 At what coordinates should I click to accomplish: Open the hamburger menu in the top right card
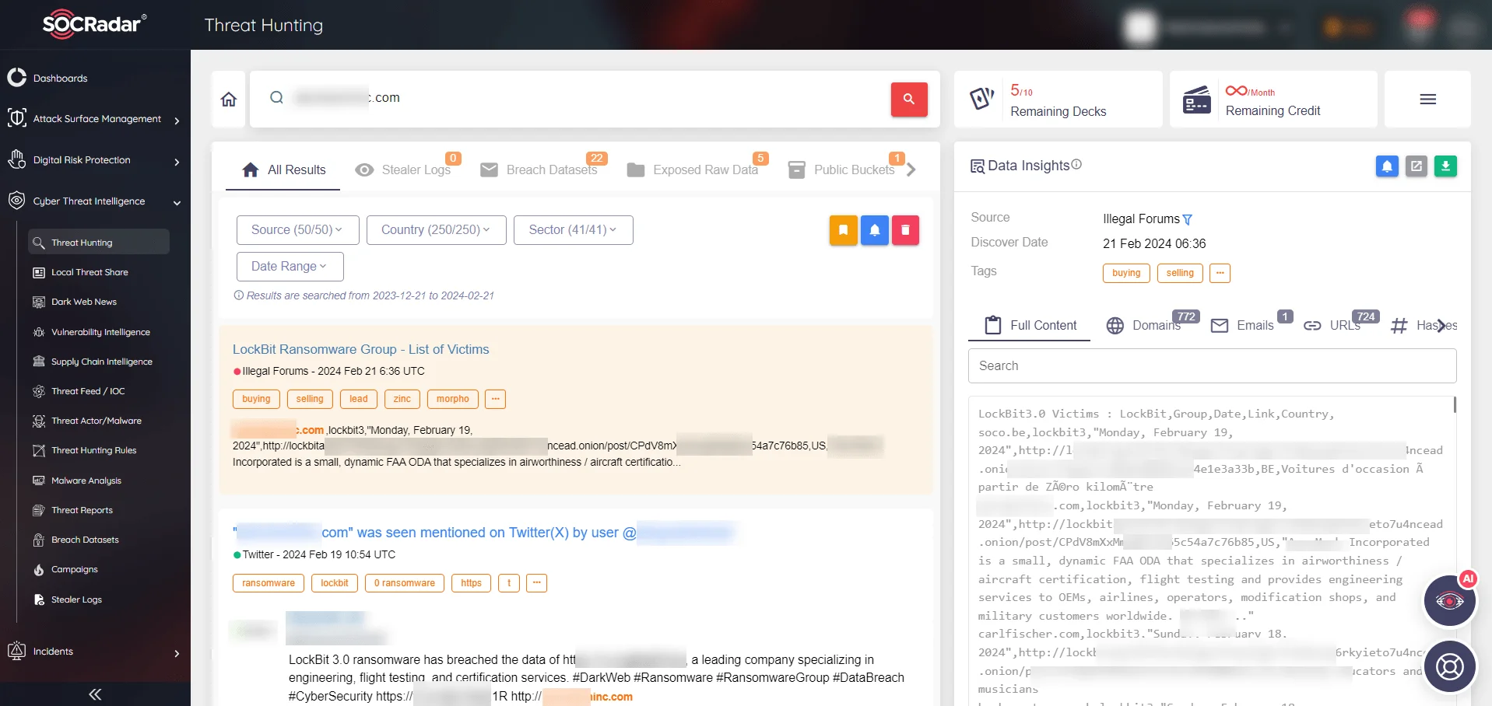click(1427, 100)
